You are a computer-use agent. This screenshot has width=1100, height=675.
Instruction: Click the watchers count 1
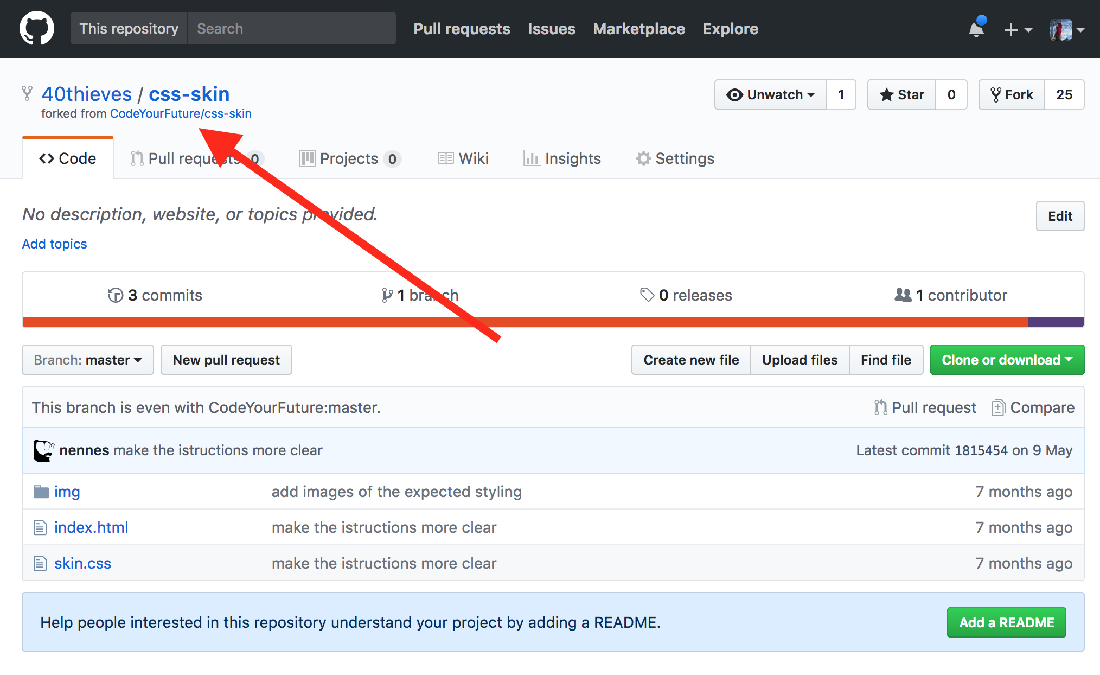(841, 94)
